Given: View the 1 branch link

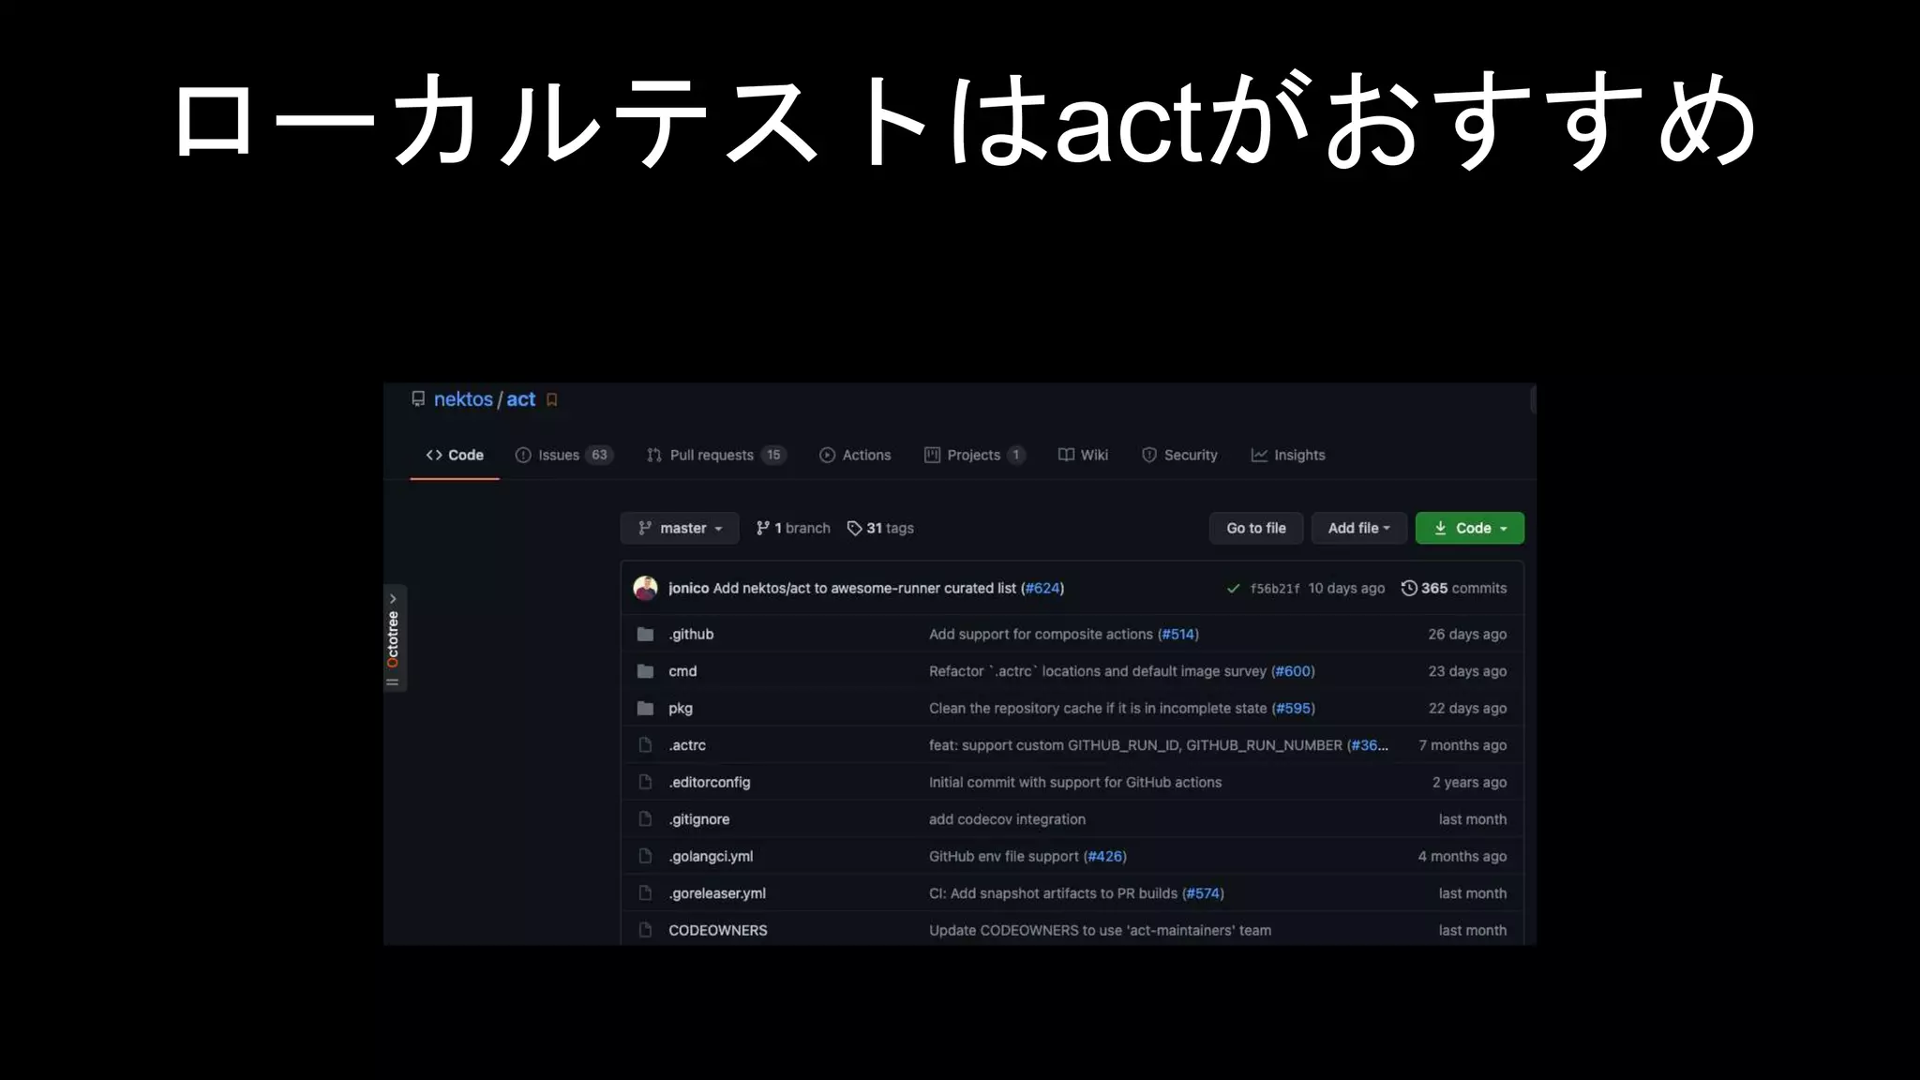Looking at the screenshot, I should [793, 528].
